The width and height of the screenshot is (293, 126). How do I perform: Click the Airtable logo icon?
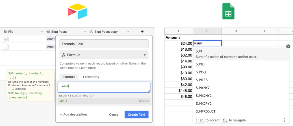pos(77,11)
